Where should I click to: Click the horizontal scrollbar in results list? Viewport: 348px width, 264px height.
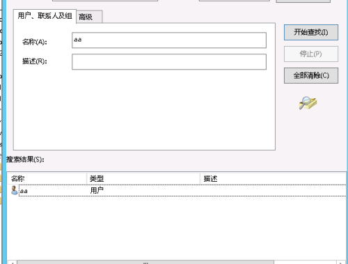click(145, 262)
